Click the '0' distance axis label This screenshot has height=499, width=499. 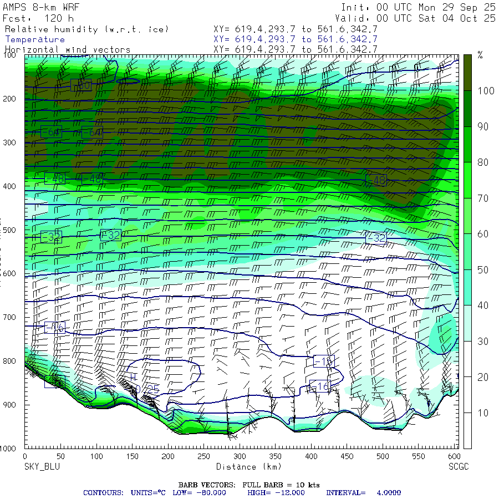tap(25, 456)
